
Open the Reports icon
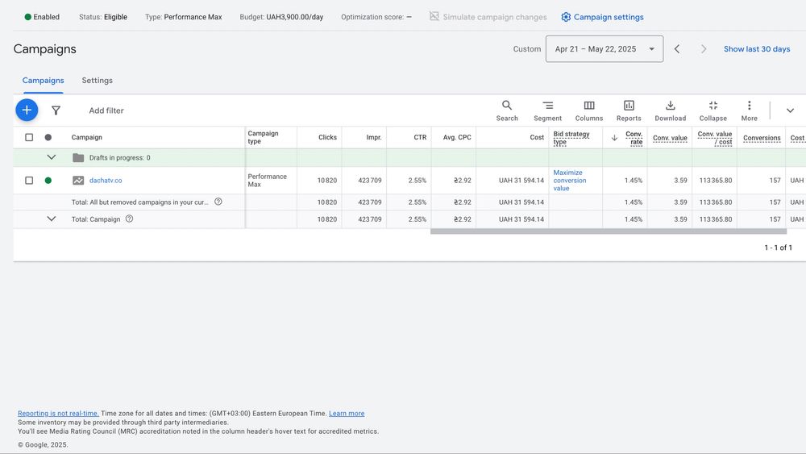pyautogui.click(x=629, y=106)
